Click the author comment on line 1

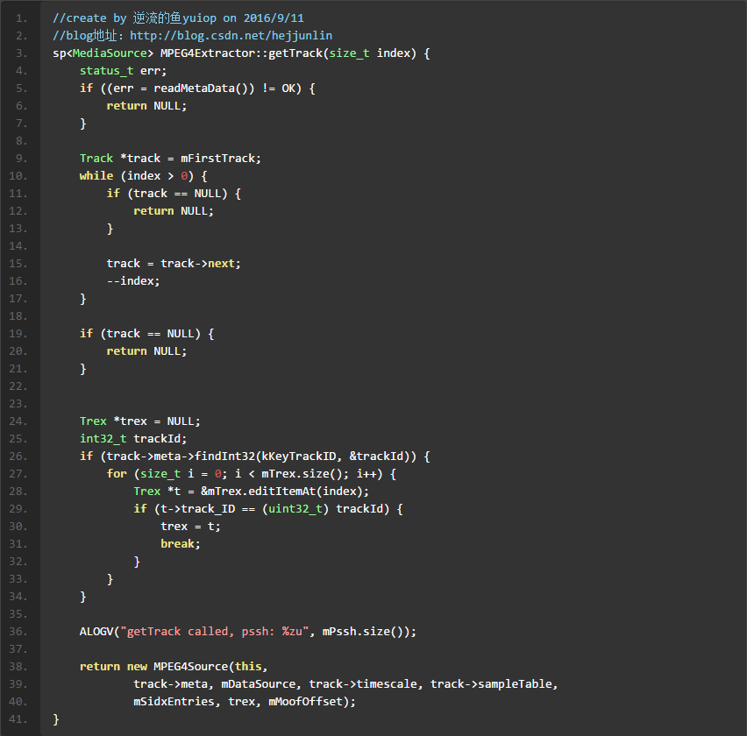[178, 18]
